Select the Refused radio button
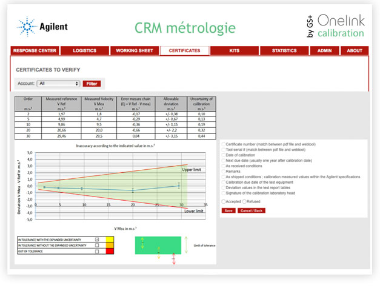Viewport: 380px width, 302px height. [244, 201]
